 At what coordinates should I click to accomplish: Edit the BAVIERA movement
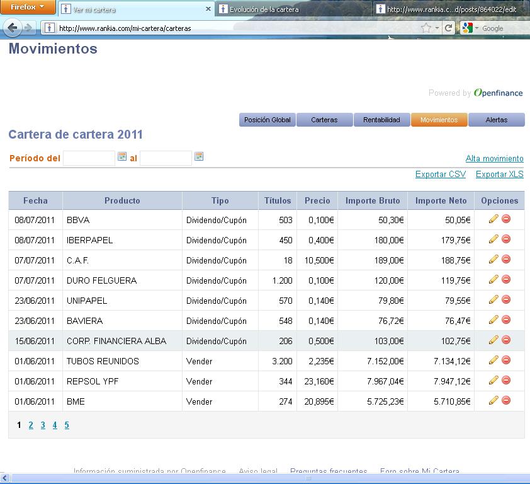[493, 320]
